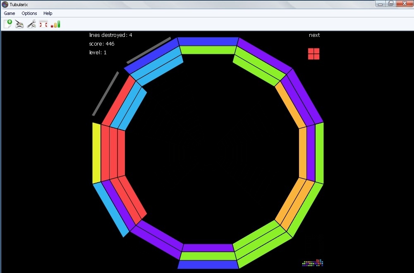The width and height of the screenshot is (414, 273).
Task: Click the 'next' label
Action: coord(314,35)
